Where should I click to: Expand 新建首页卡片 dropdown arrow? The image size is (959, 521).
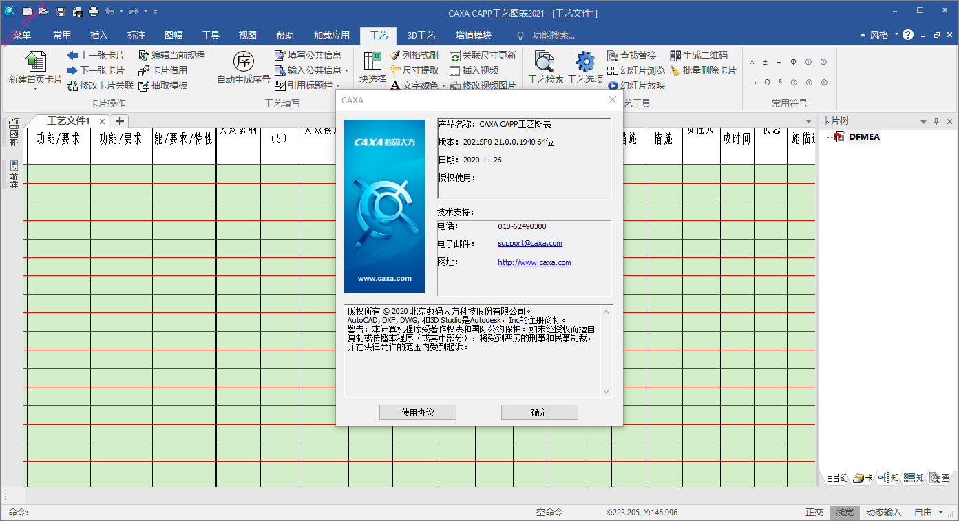[35, 89]
